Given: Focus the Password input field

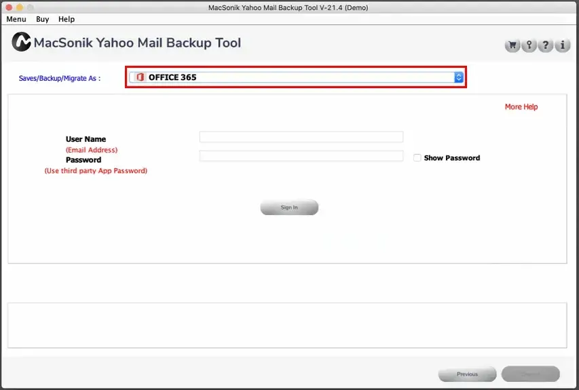Looking at the screenshot, I should tap(301, 156).
